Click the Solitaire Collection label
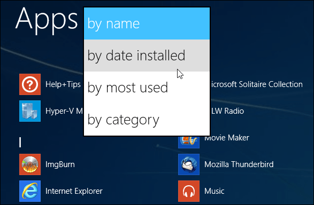Screen dimensions: 314x205 [256, 84]
